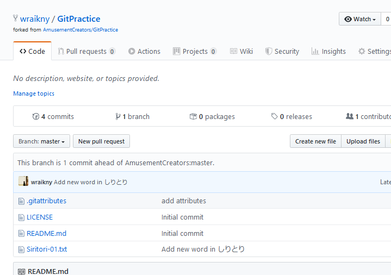Viewport: 391px width, 275px height.
Task: Open the 0 releases link
Action: pyautogui.click(x=291, y=116)
